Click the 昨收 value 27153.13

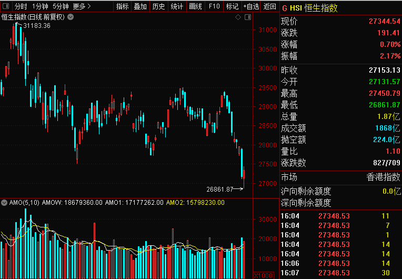pos(385,70)
